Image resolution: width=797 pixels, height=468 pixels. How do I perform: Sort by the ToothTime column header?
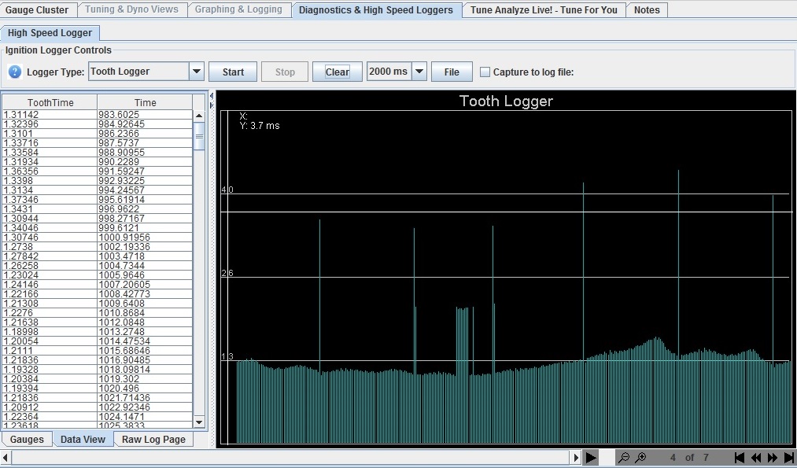click(50, 102)
